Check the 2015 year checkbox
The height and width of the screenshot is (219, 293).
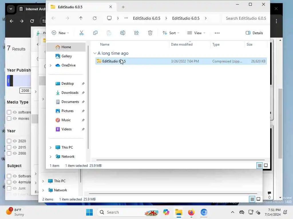pos(9,147)
